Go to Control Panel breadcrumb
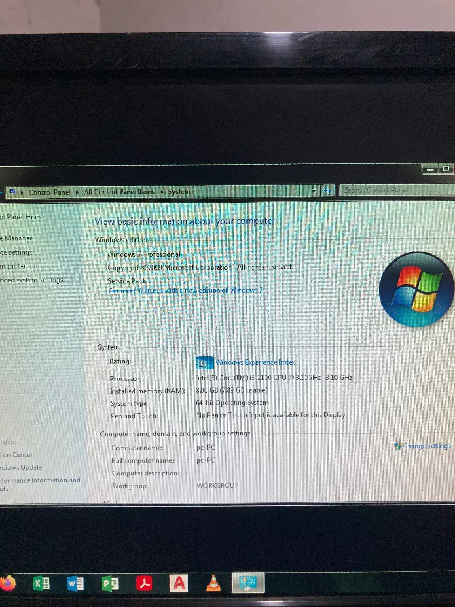455x607 pixels. (49, 192)
